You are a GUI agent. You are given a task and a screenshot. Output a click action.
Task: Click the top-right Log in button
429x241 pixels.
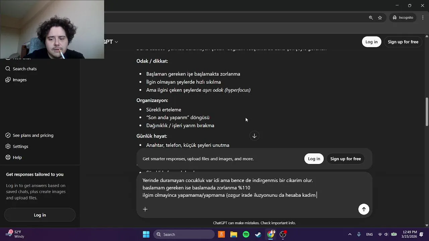pyautogui.click(x=371, y=42)
